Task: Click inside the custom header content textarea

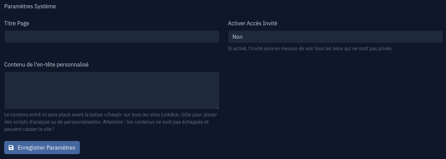Action: tap(112, 90)
